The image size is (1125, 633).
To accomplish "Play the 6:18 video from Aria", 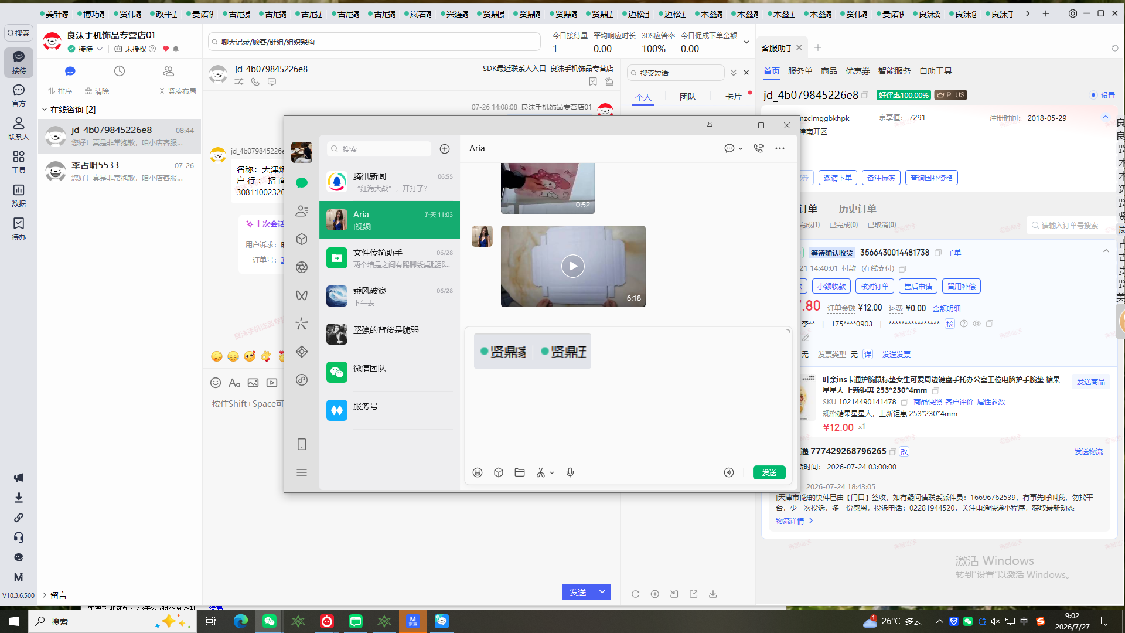I will 573,266.
